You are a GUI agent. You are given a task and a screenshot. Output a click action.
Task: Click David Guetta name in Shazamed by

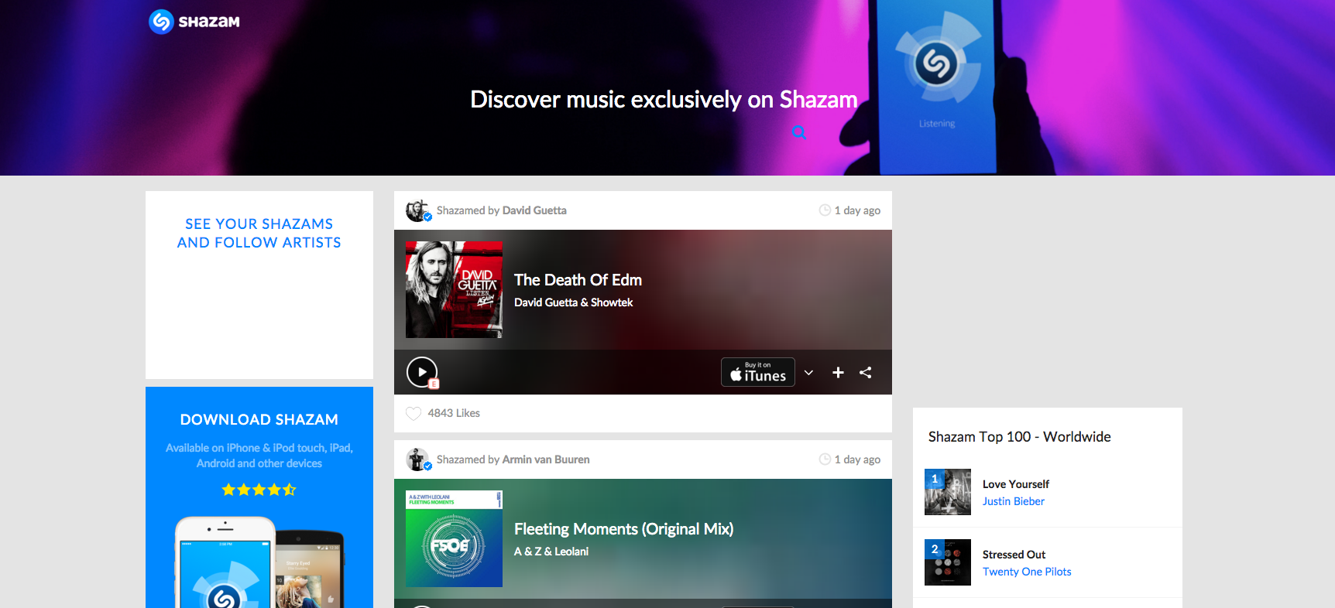tap(534, 210)
